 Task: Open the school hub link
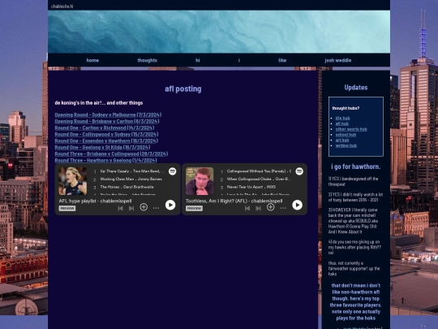346,135
